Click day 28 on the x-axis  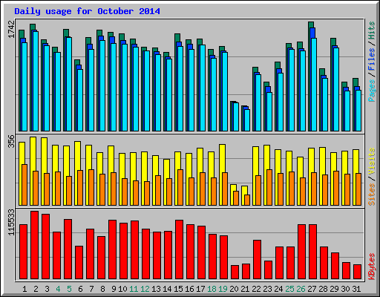click(x=323, y=289)
